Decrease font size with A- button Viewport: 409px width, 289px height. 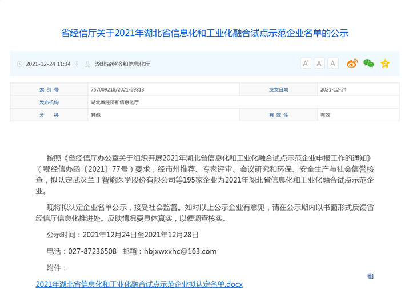pos(319,64)
